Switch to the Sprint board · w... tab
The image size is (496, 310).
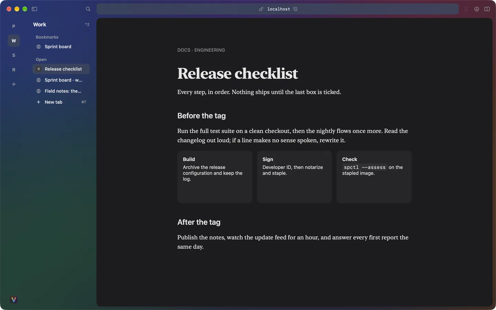click(x=61, y=80)
